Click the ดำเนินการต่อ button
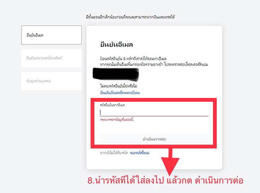 (154, 139)
